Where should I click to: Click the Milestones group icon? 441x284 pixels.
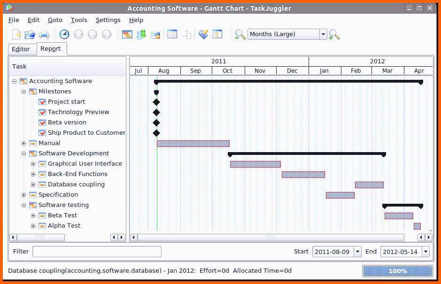[33, 92]
